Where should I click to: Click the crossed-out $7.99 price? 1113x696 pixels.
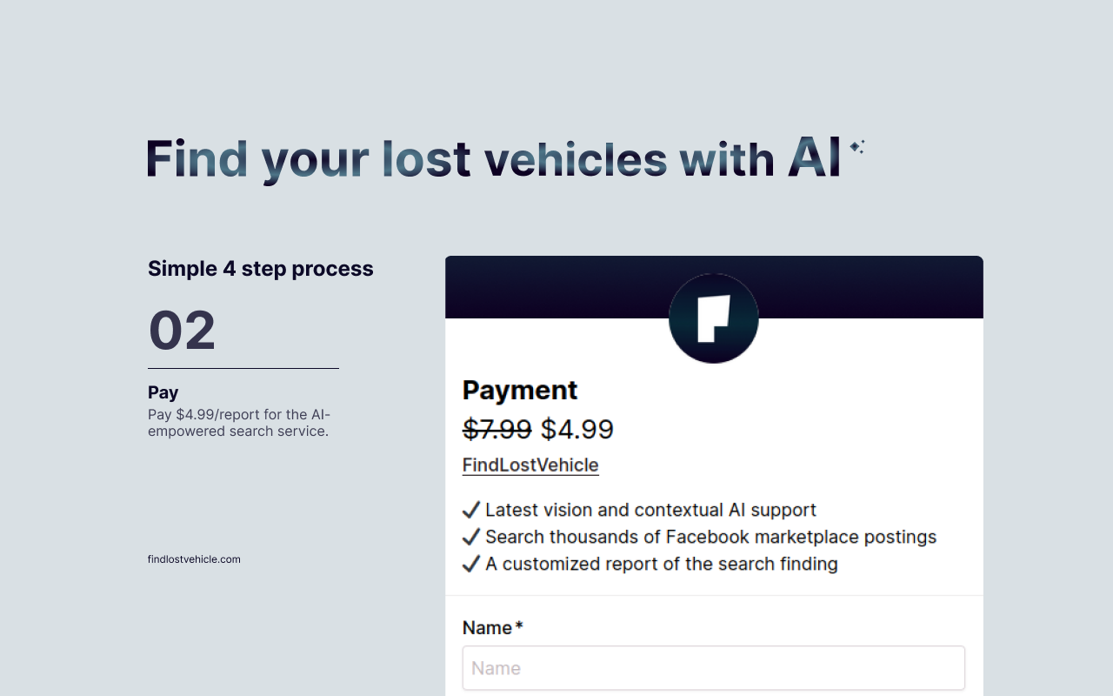click(497, 429)
